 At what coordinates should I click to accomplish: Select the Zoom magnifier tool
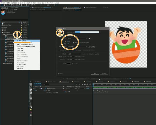tap(7, 5)
